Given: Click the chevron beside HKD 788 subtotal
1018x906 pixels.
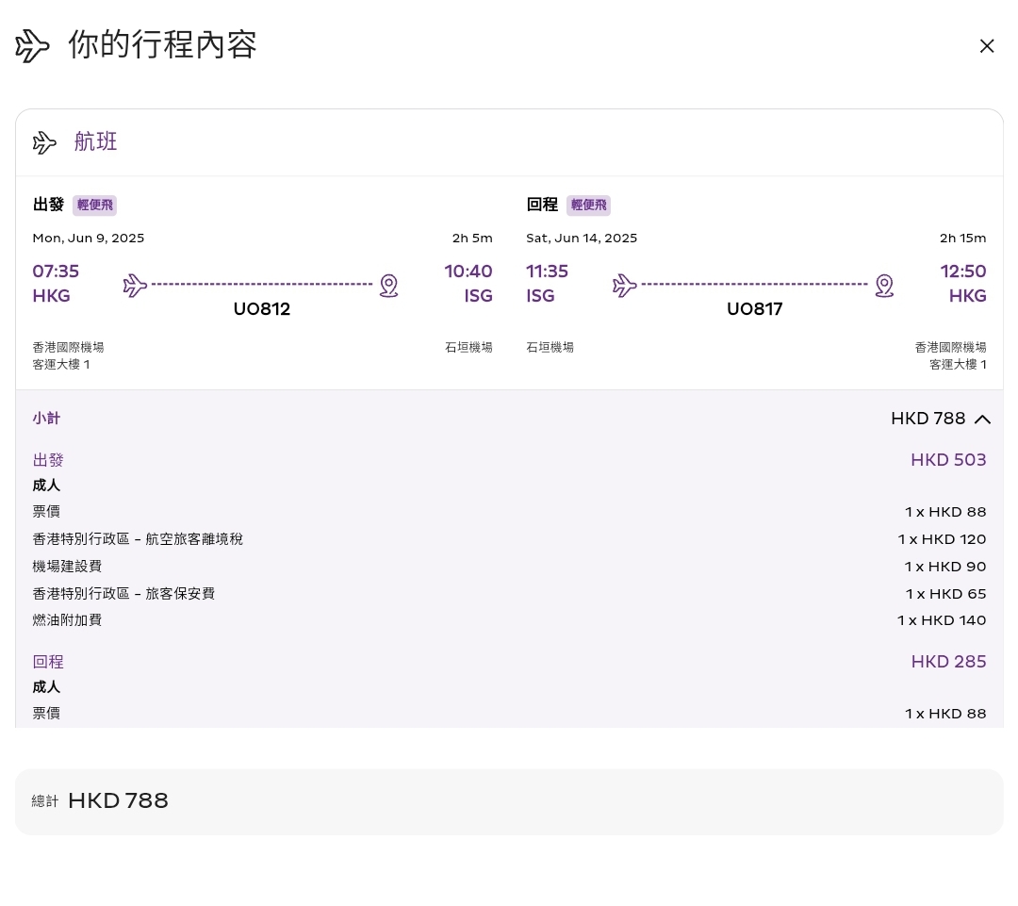Looking at the screenshot, I should pos(982,419).
